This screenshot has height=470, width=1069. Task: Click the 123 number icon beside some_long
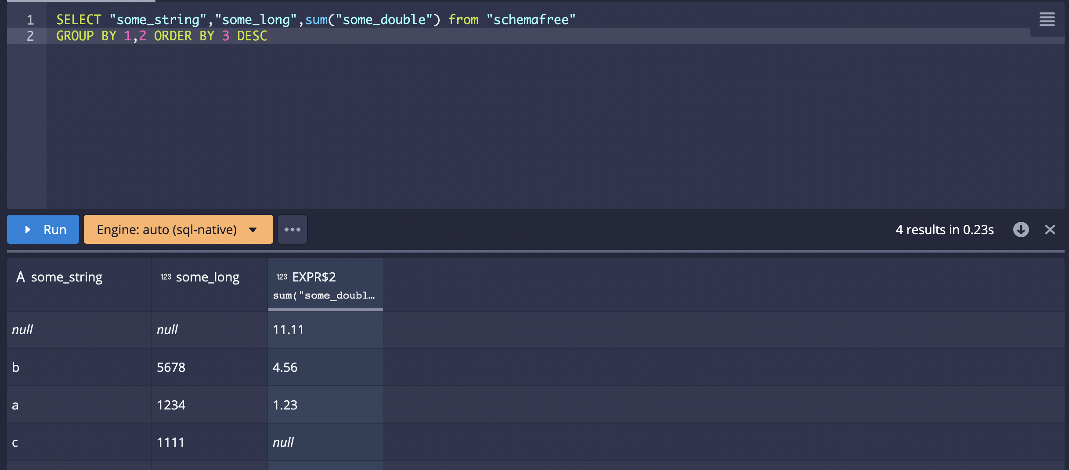coord(166,277)
